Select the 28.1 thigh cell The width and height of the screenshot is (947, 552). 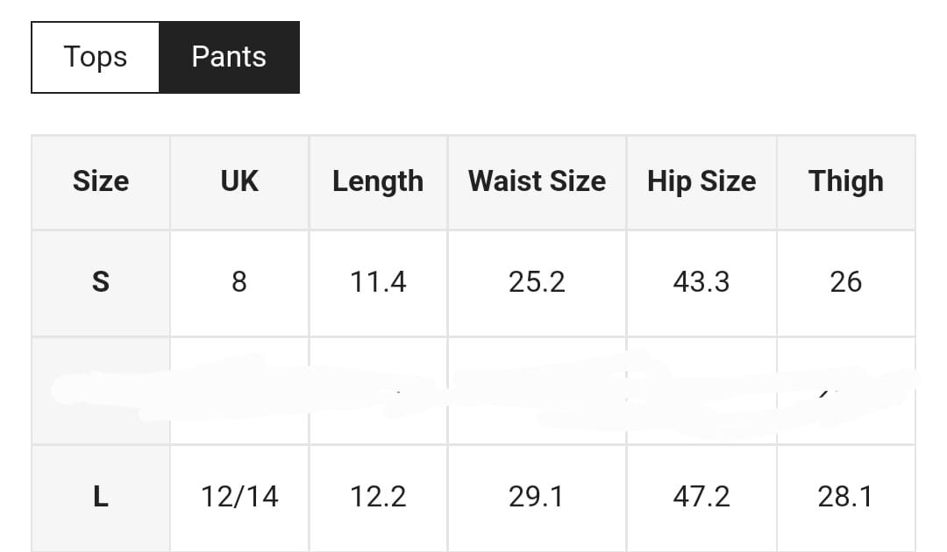(x=846, y=497)
